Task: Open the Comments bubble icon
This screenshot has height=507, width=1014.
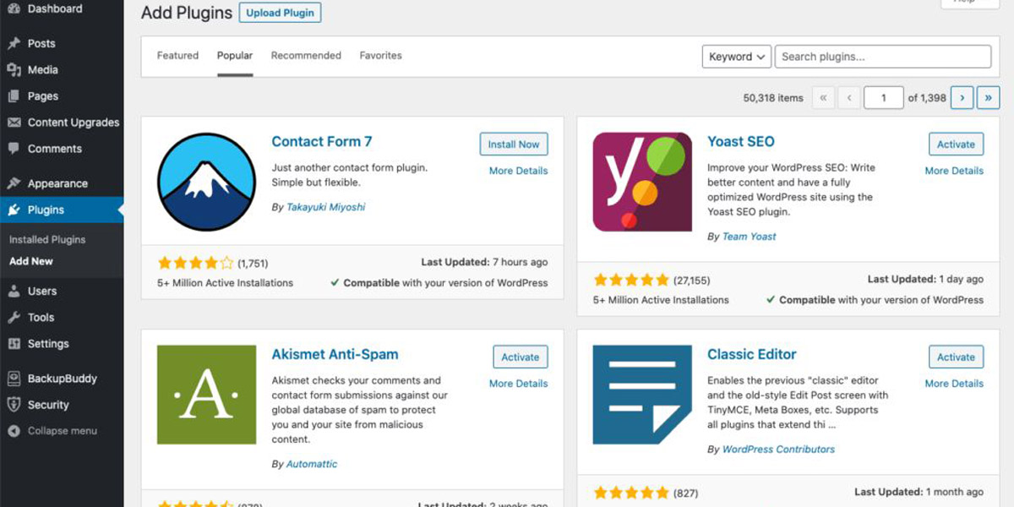Action: (x=14, y=148)
